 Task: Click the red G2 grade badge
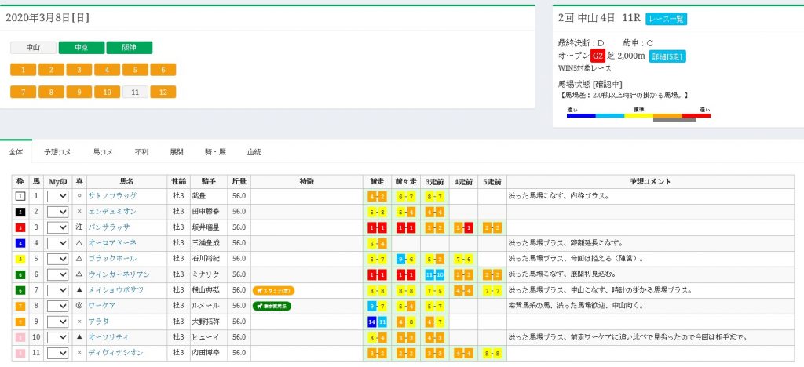tap(598, 56)
